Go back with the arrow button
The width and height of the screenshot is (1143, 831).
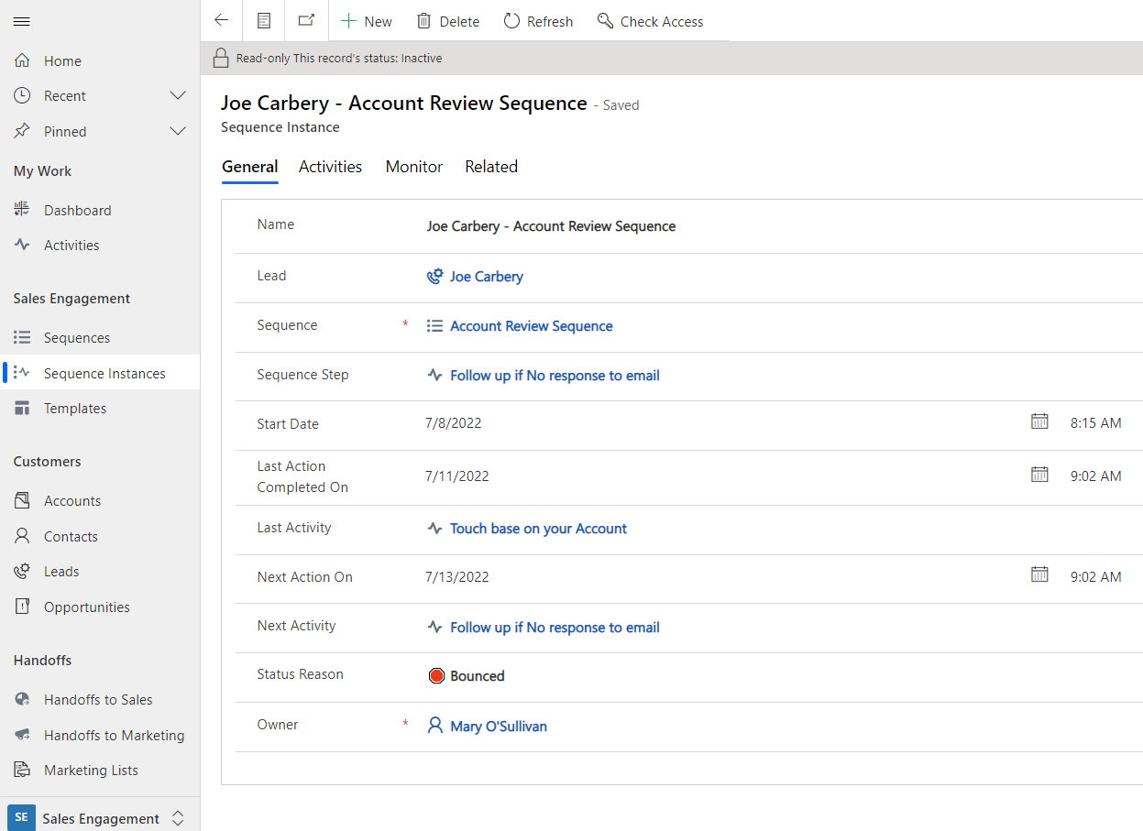221,20
